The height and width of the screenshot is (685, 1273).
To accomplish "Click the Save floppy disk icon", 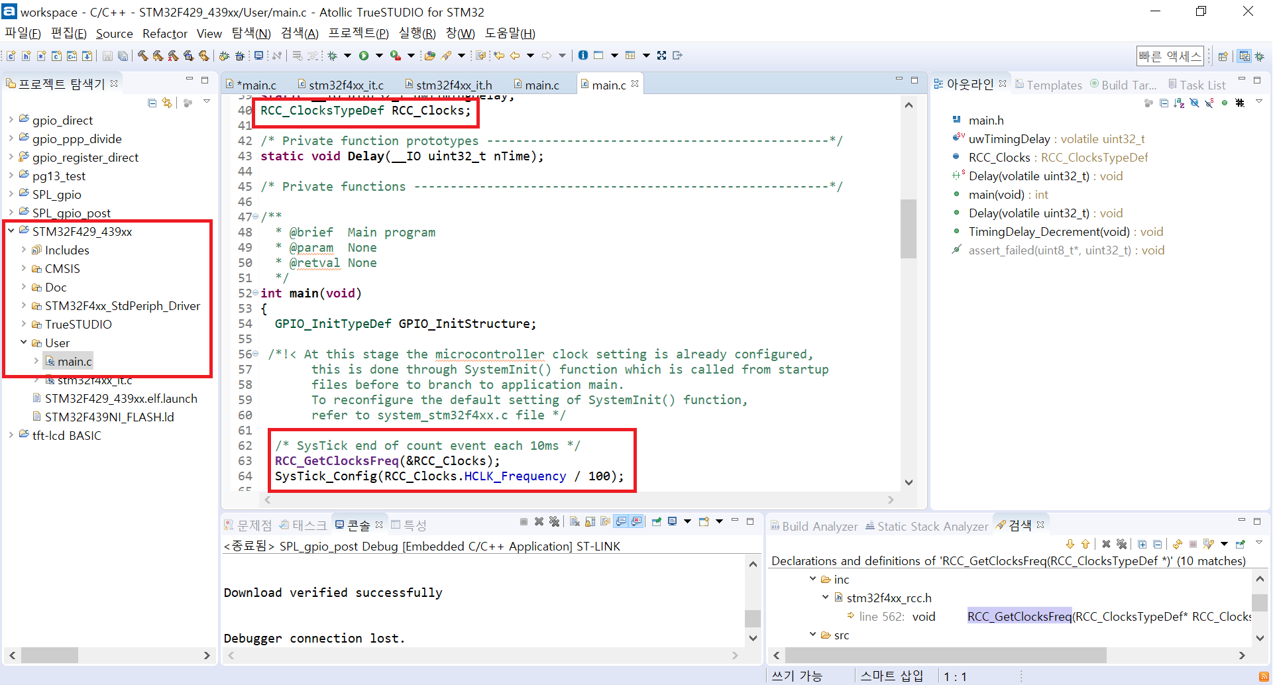I will click(x=107, y=56).
